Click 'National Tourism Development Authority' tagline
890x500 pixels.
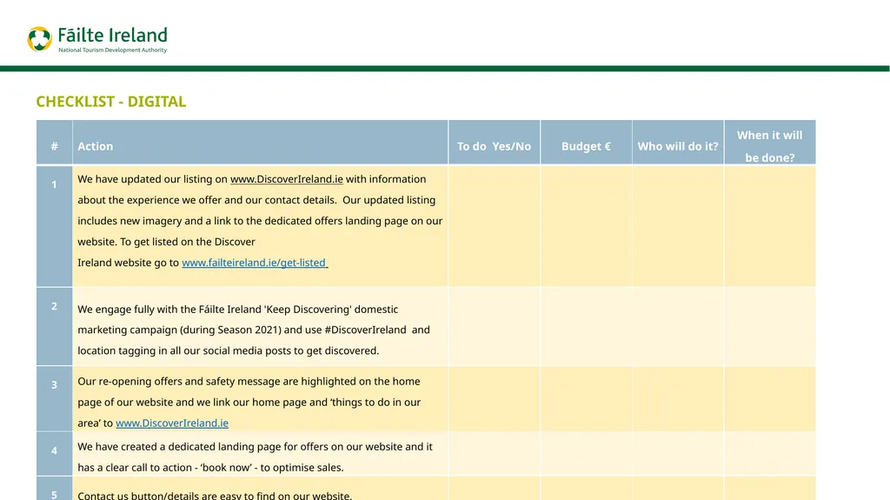click(x=112, y=50)
